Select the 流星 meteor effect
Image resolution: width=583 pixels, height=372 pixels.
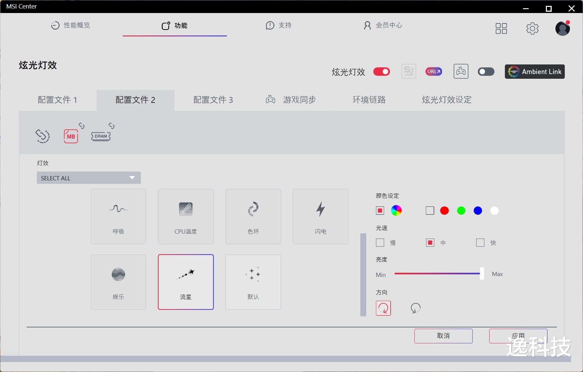point(186,282)
